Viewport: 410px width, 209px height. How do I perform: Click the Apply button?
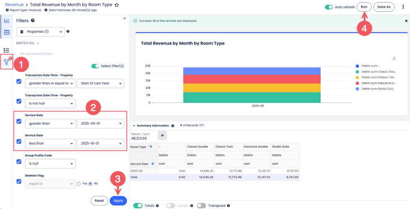[118, 201]
